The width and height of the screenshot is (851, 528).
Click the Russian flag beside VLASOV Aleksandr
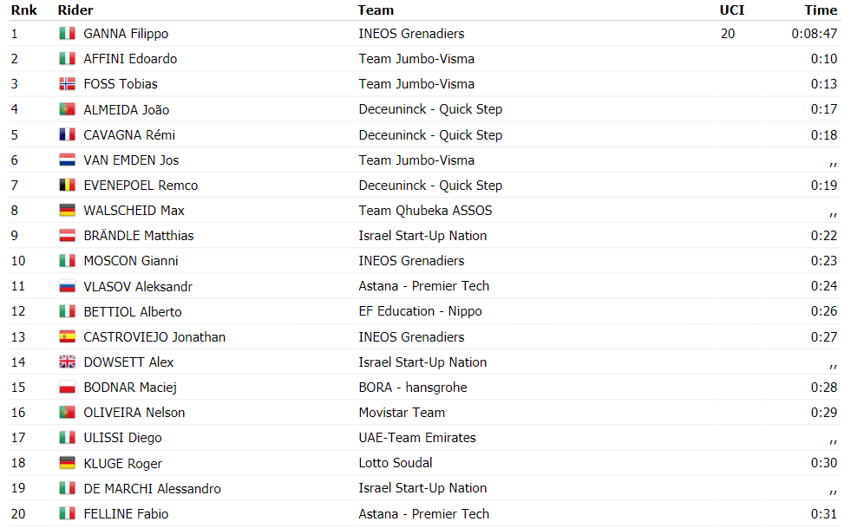68,286
